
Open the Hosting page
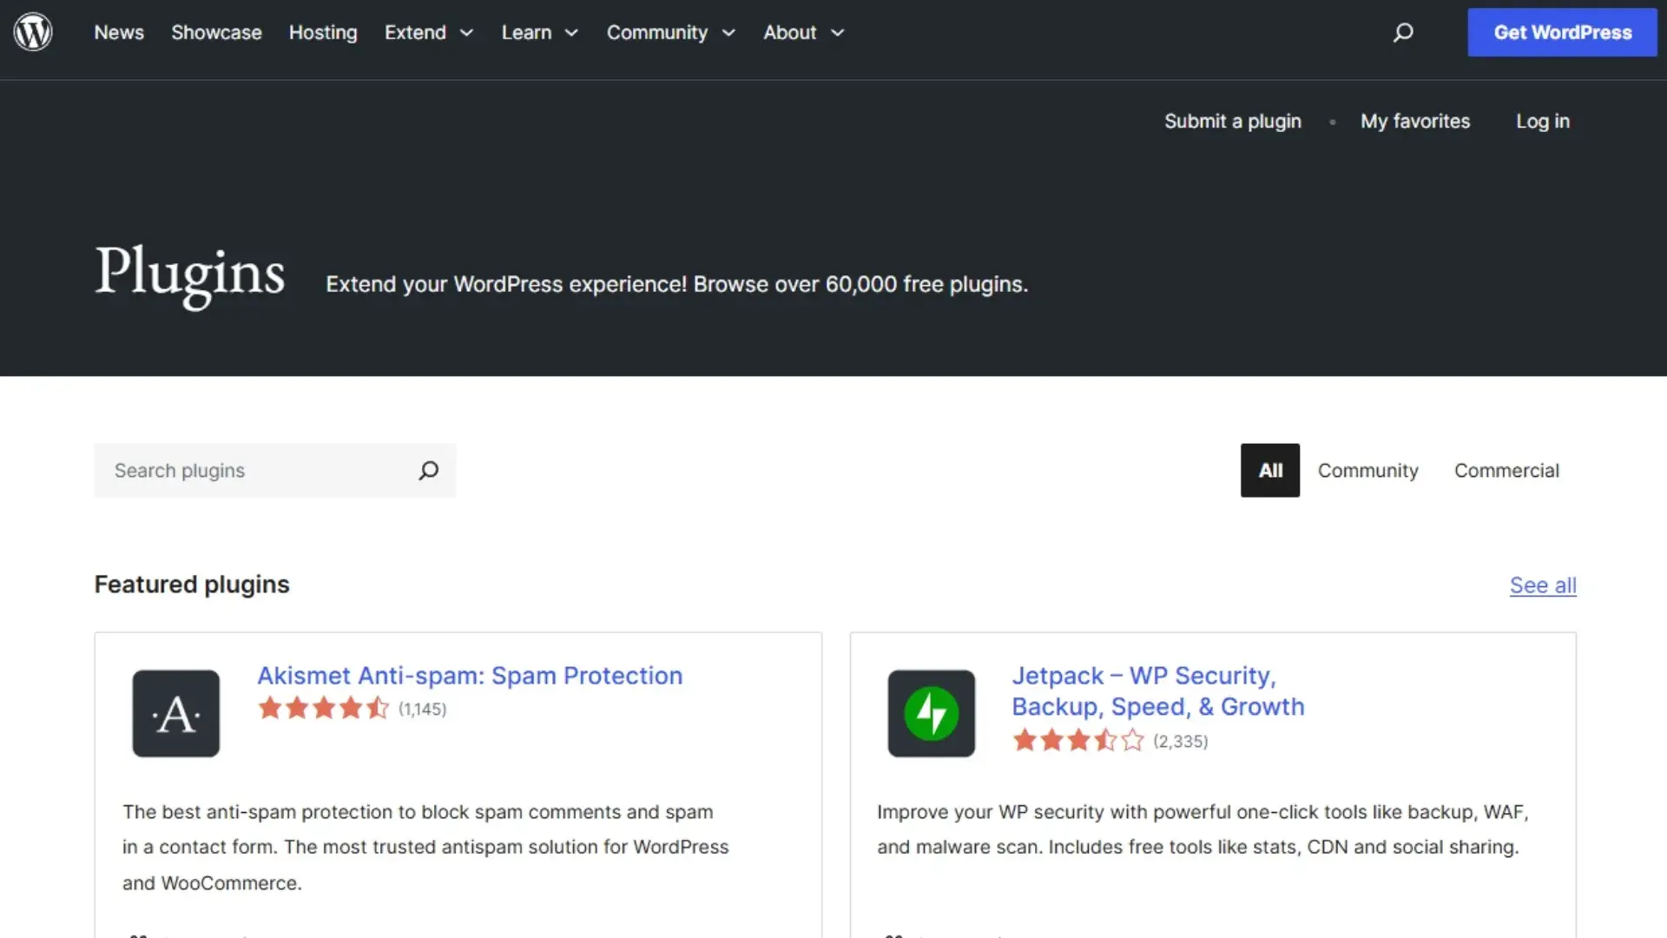(323, 32)
